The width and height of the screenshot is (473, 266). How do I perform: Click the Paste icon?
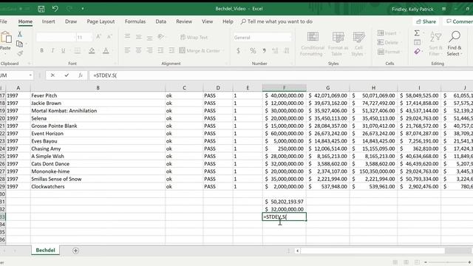coord(6,38)
